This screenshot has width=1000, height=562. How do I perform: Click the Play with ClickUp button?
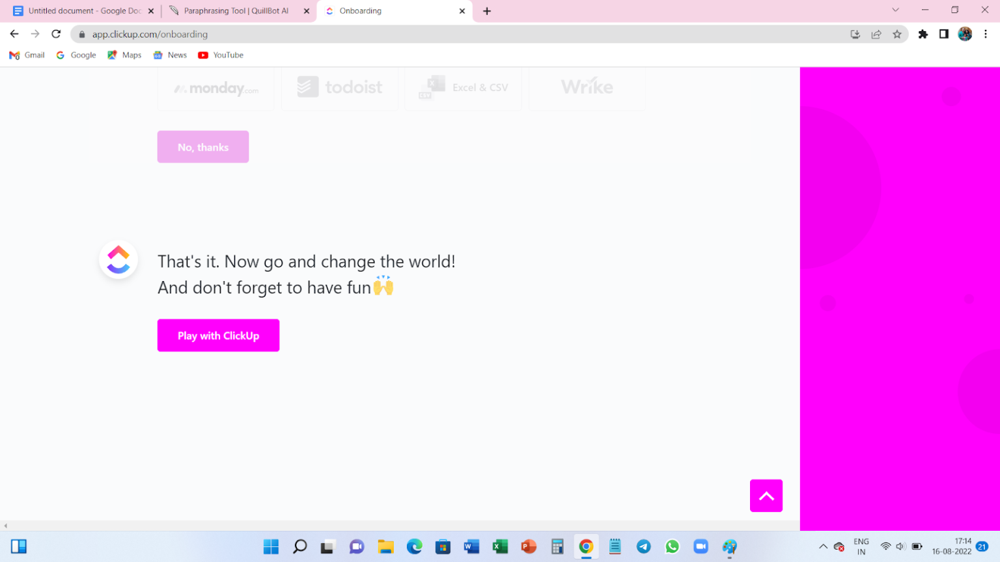(218, 335)
